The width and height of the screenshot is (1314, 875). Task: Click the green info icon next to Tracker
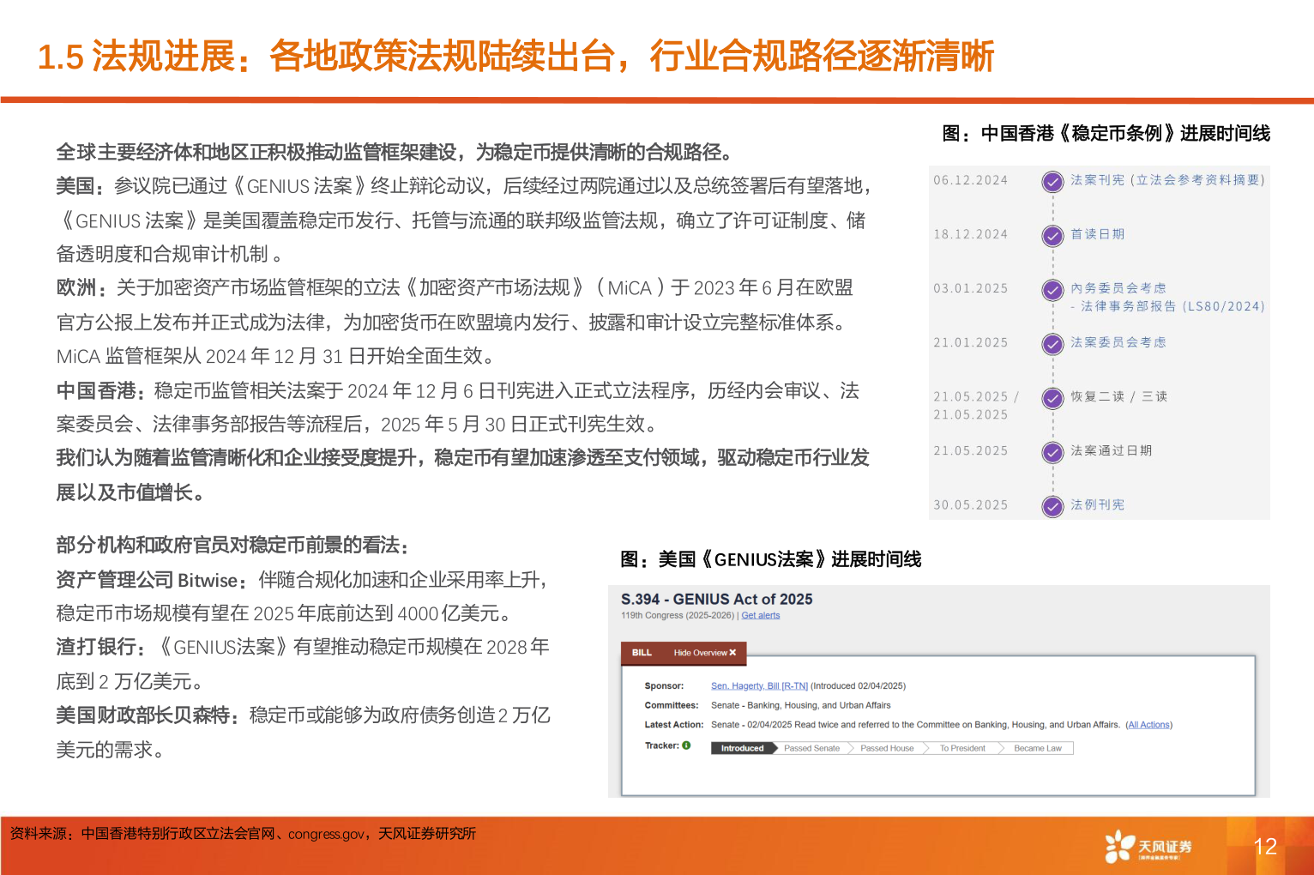pyautogui.click(x=685, y=745)
